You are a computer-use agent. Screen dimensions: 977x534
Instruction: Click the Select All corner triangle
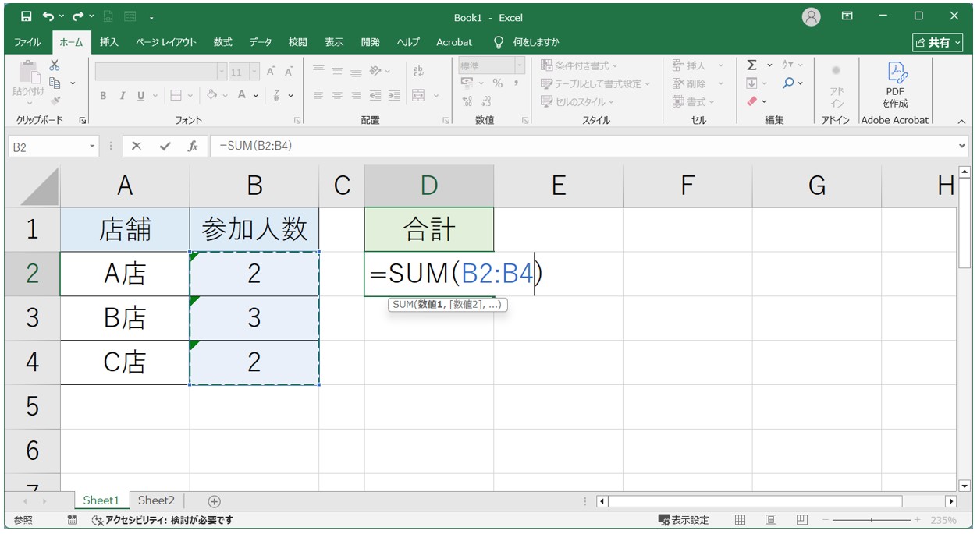point(32,186)
